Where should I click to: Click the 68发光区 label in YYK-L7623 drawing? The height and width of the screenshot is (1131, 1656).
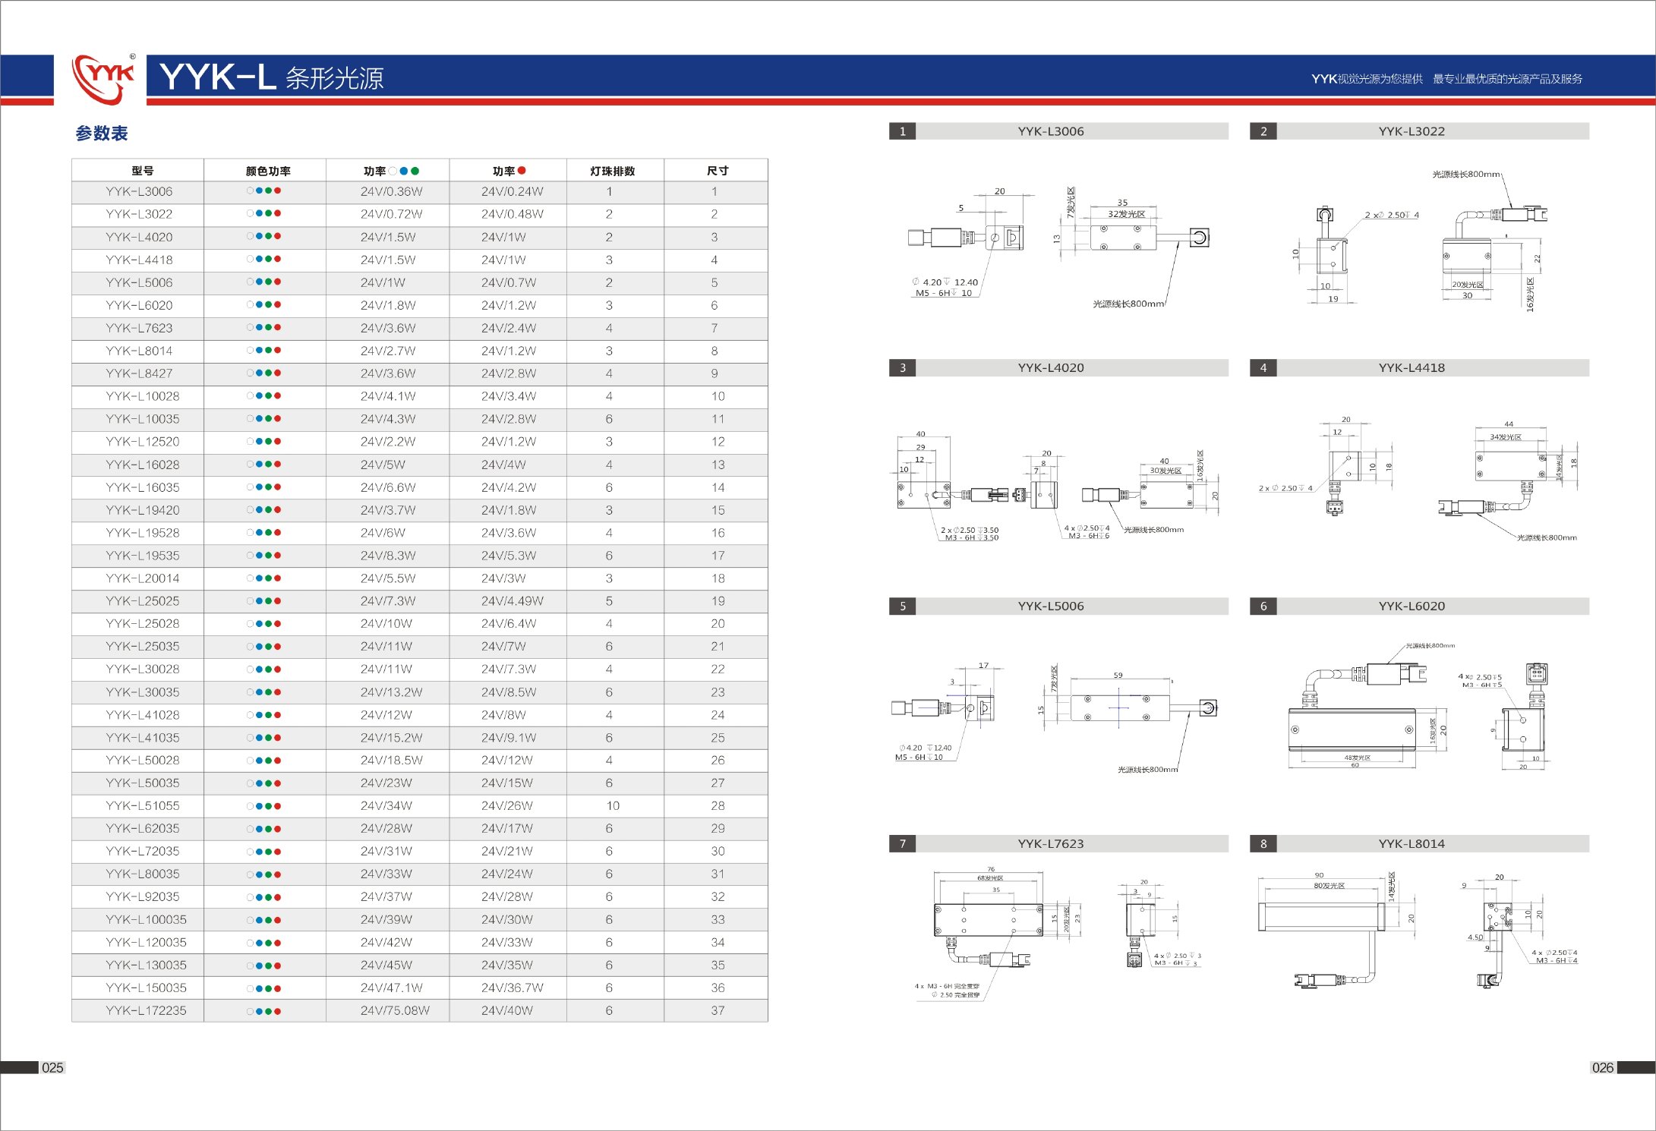990,878
